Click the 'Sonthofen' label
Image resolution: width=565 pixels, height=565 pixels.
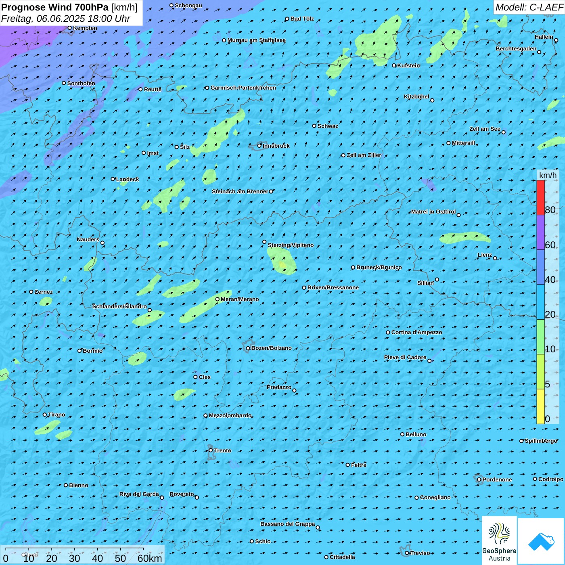(x=81, y=83)
